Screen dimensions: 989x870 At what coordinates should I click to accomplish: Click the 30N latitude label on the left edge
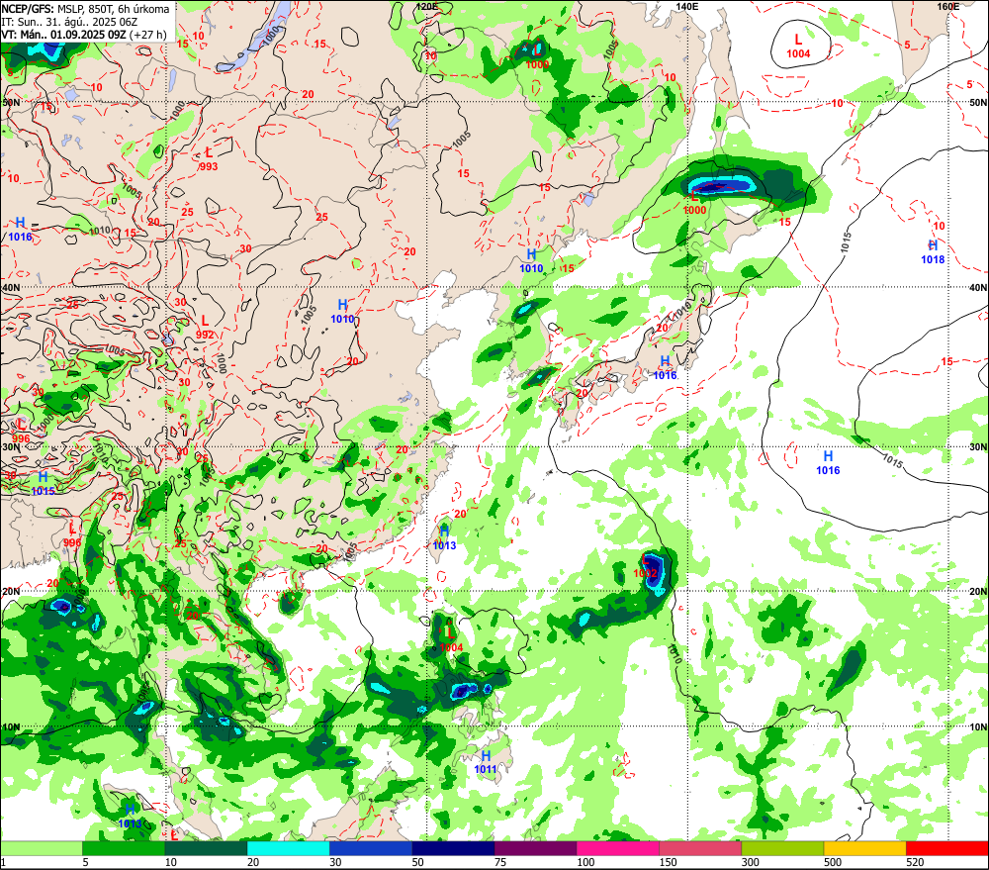pos(11,447)
